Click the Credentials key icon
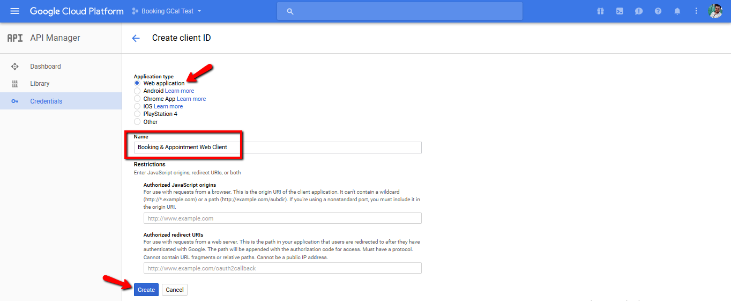731x301 pixels. 15,101
